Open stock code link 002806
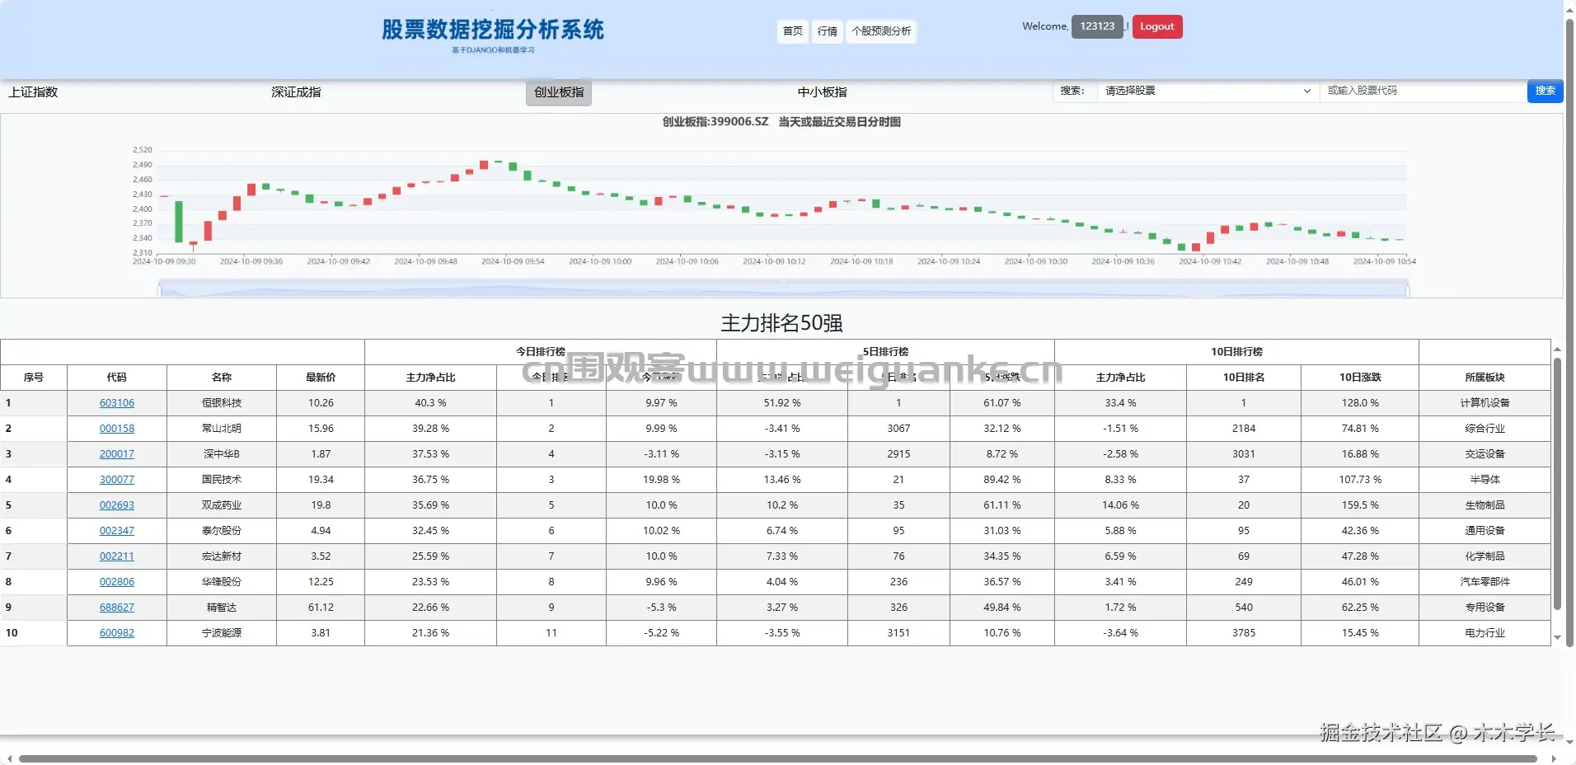The height and width of the screenshot is (765, 1576). (x=117, y=582)
